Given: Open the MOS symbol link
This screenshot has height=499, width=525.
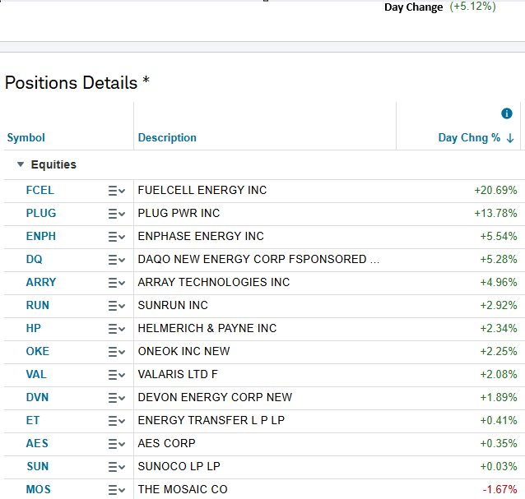Looking at the screenshot, I should [38, 489].
